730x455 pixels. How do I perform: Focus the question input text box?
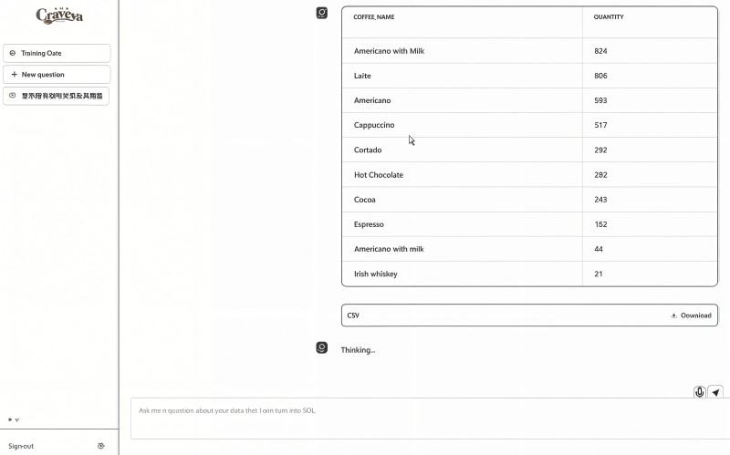pyautogui.click(x=411, y=419)
